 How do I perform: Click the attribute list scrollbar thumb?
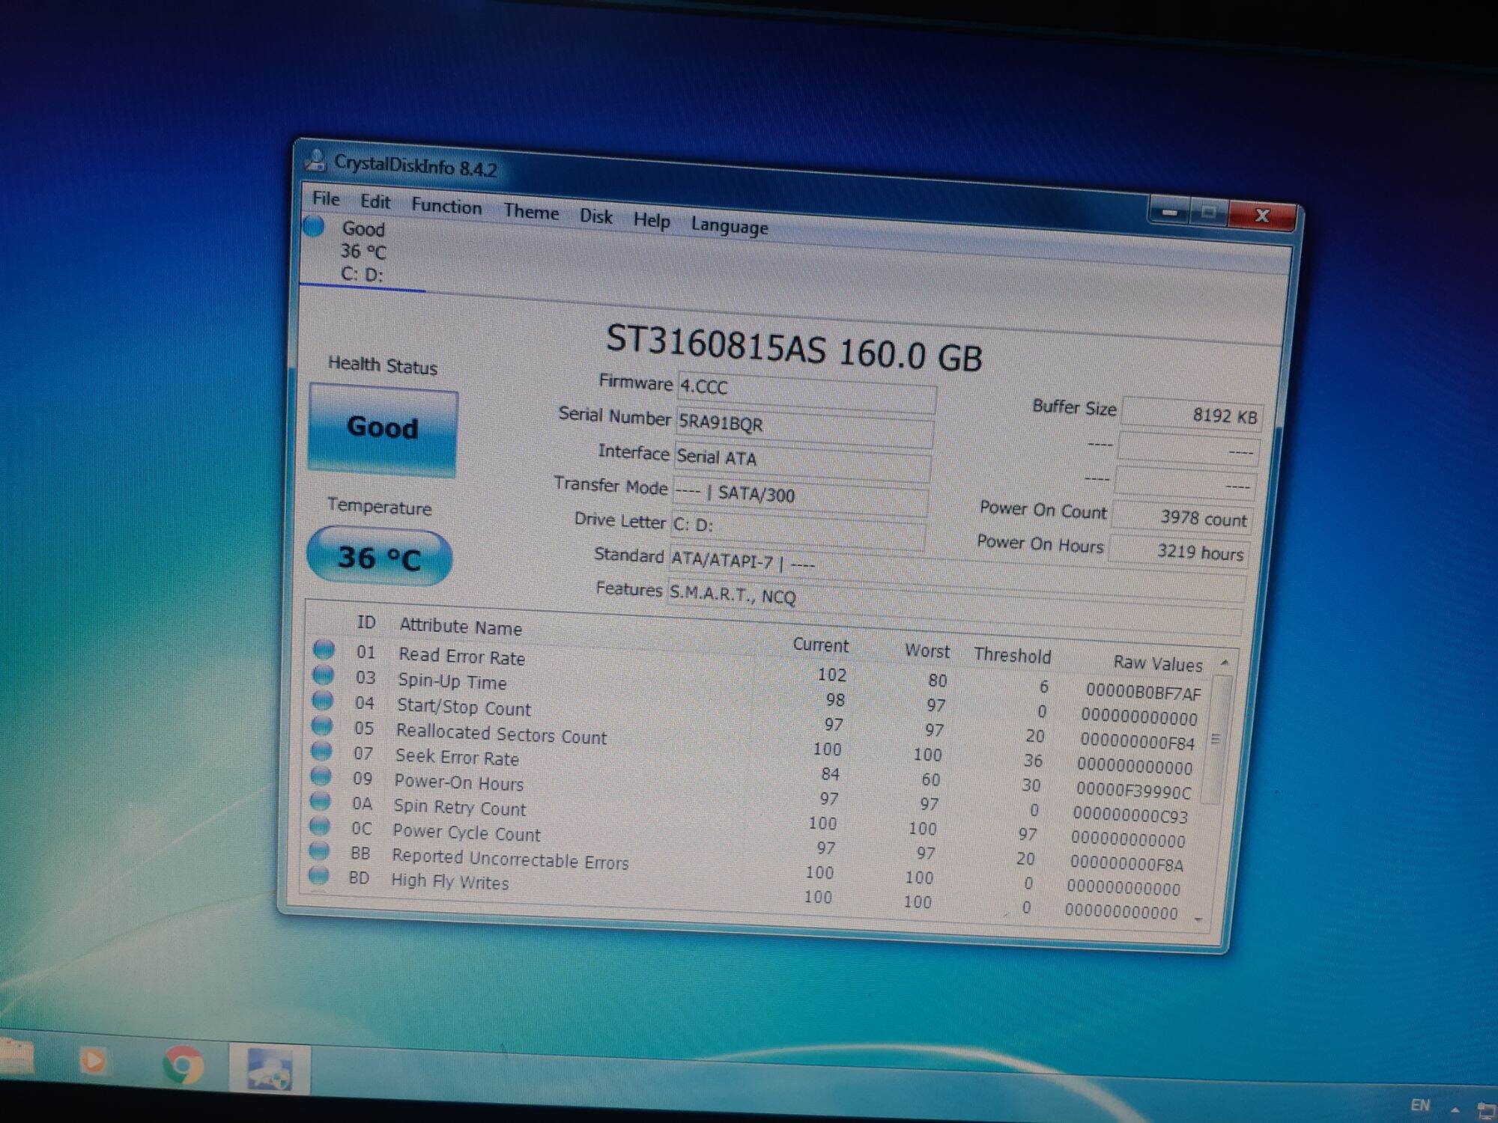tap(1217, 738)
